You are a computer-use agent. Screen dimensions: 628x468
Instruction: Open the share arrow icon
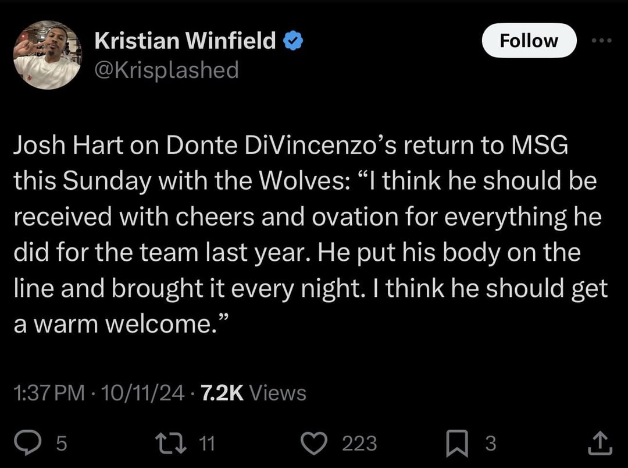[600, 445]
